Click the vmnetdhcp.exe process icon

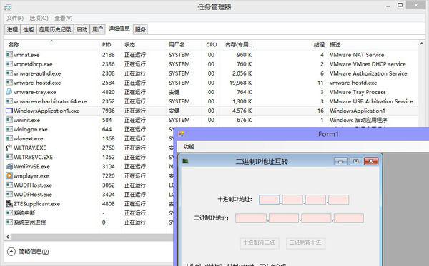9,64
